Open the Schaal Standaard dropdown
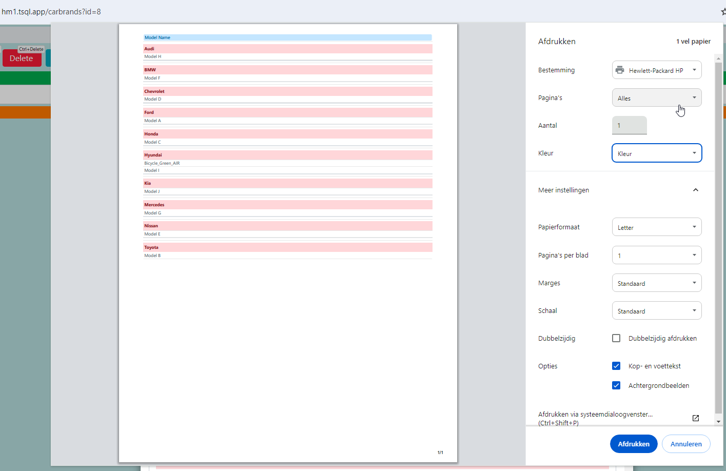This screenshot has height=471, width=726. [x=657, y=311]
